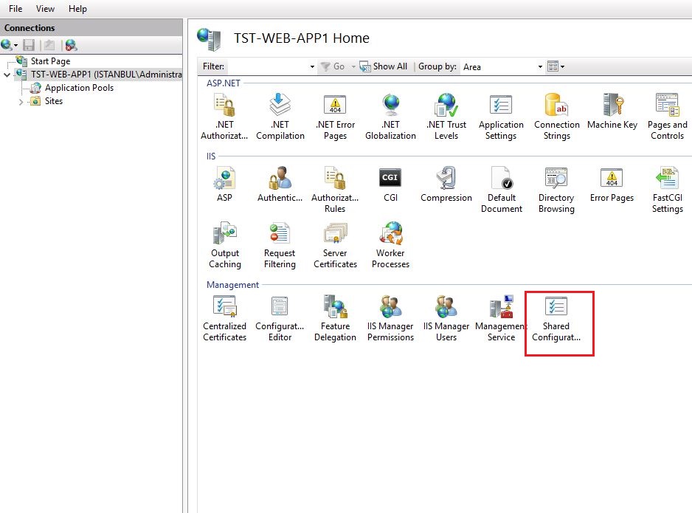Open Request Filtering feature
692x513 pixels.
280,245
